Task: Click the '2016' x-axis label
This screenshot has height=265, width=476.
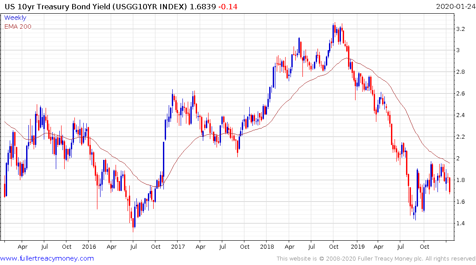Action: coord(89,247)
